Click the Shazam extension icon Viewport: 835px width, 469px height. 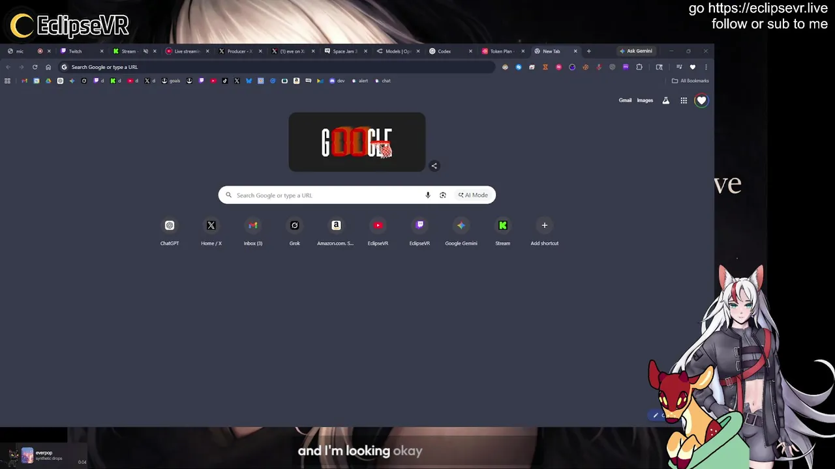pyautogui.click(x=519, y=67)
